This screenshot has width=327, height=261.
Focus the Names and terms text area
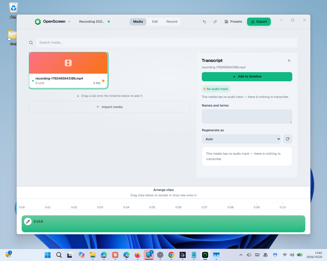click(x=247, y=116)
